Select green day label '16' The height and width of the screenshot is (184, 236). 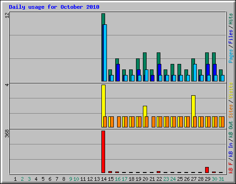point(118,179)
